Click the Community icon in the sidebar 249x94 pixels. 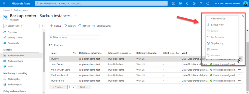point(5,43)
